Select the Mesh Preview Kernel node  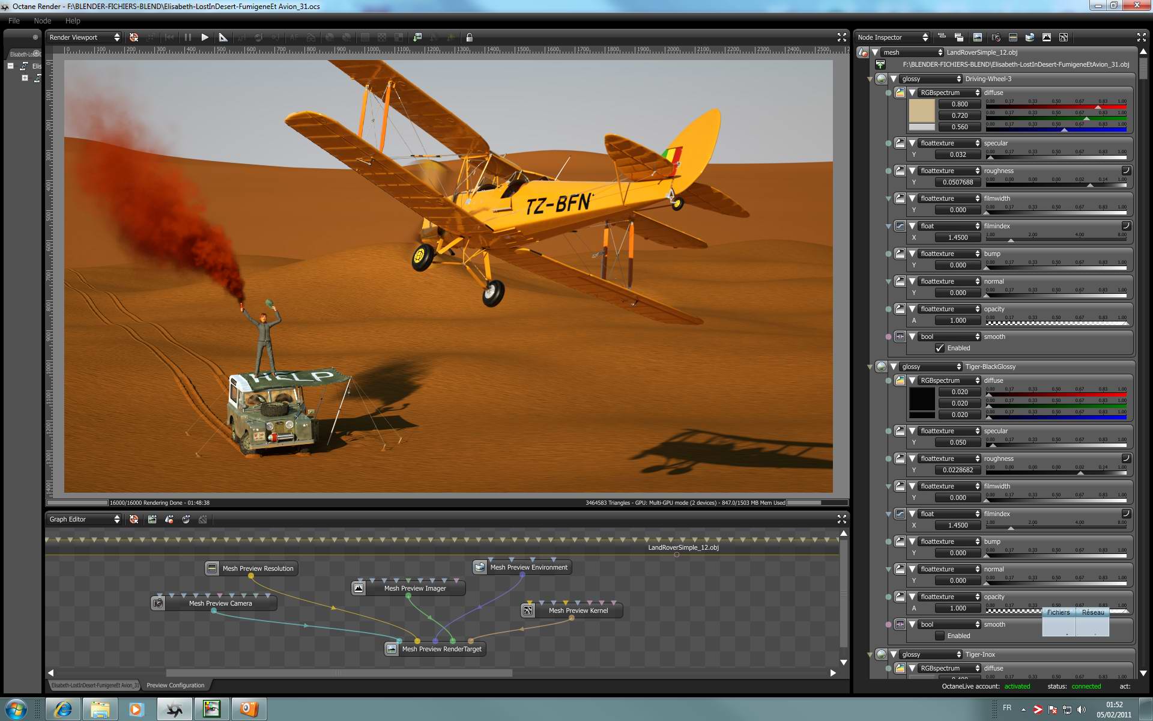578,610
